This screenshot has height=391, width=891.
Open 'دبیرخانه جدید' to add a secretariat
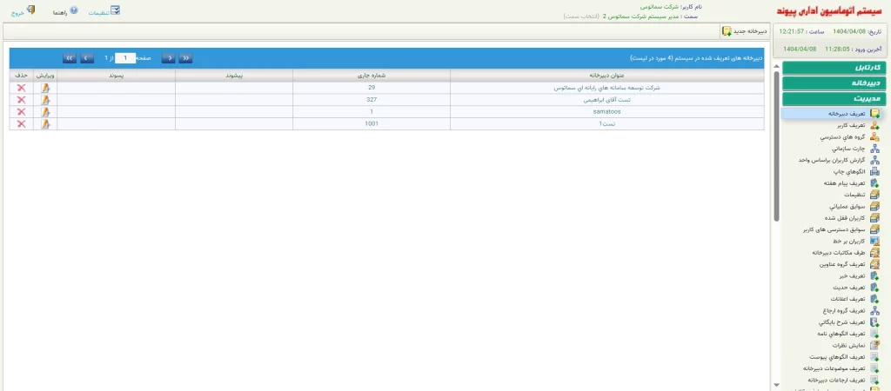[745, 31]
